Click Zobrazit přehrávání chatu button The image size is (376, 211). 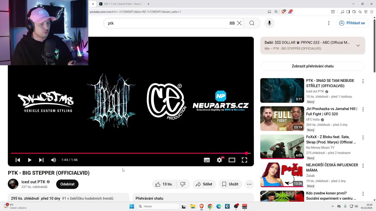[x=313, y=66]
